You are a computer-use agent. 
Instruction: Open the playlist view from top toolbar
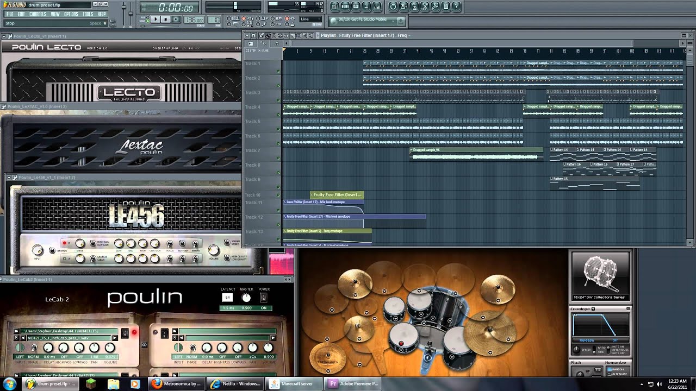pos(335,7)
